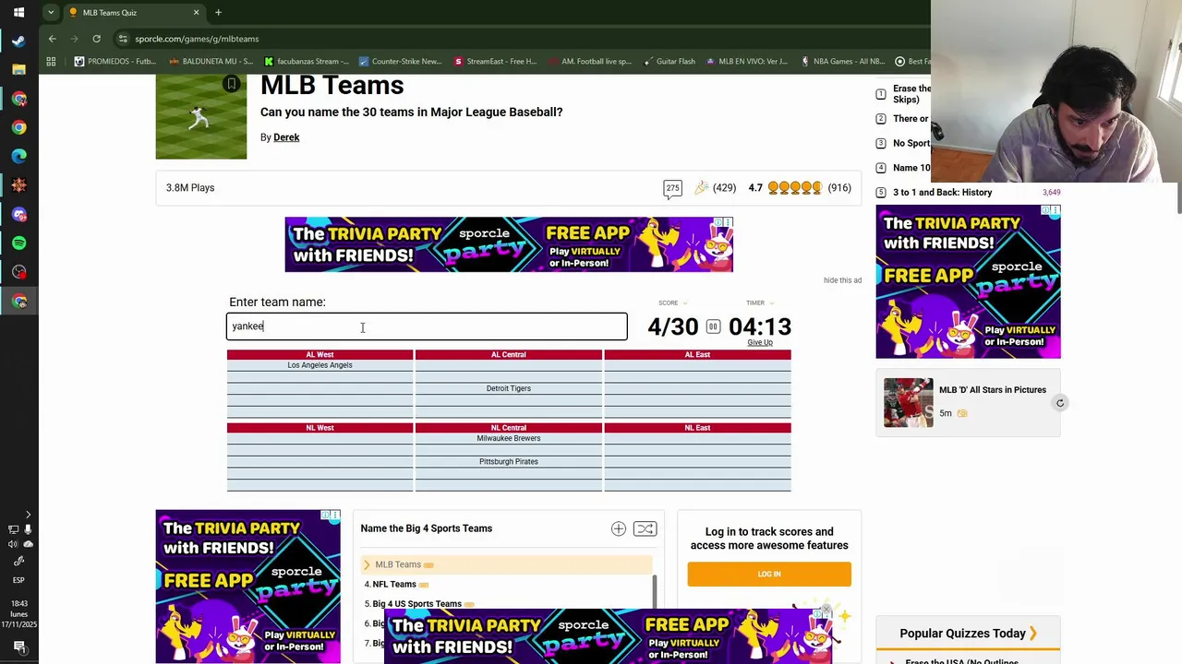Open facubanzas Stream bookmark
The image size is (1182, 664).
pos(306,62)
